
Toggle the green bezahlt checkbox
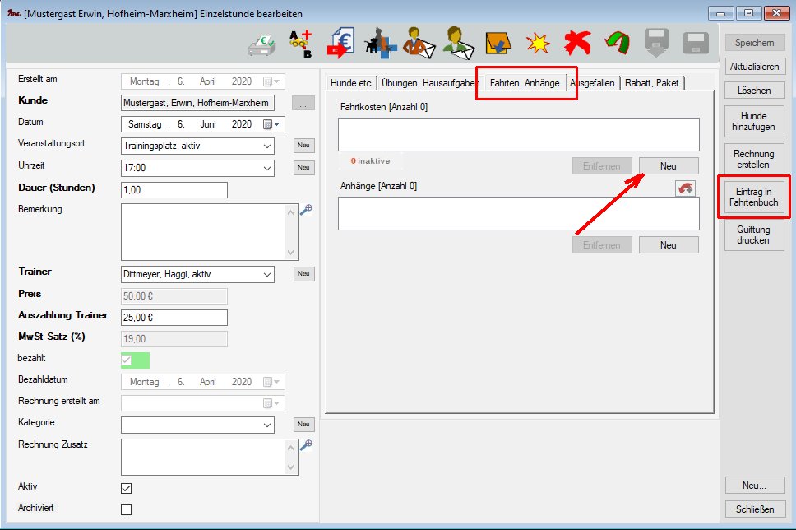(127, 360)
